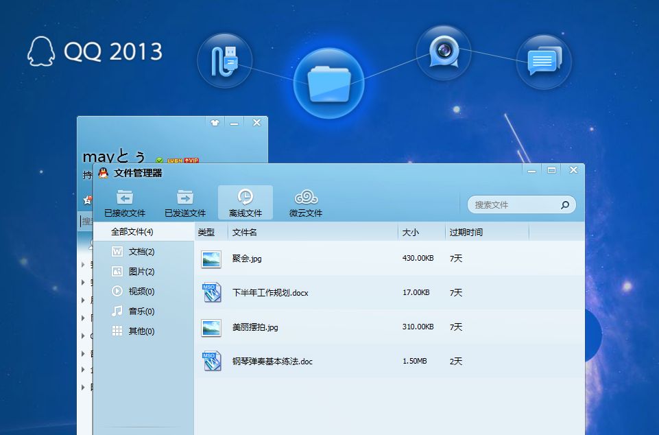Switch to the 已接收文件 tab

(x=125, y=203)
